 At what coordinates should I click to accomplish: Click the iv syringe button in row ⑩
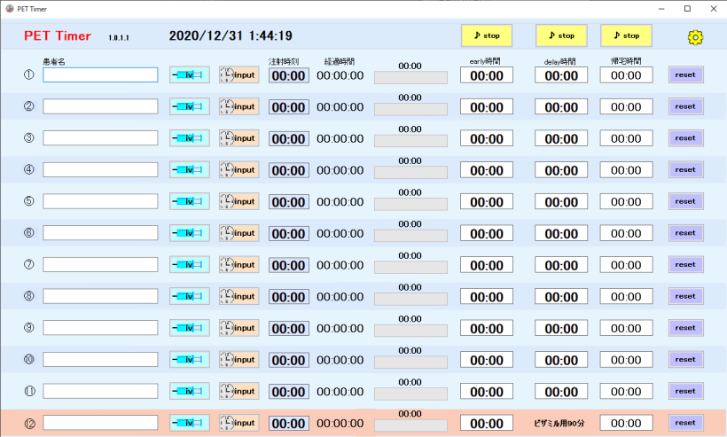coord(189,359)
